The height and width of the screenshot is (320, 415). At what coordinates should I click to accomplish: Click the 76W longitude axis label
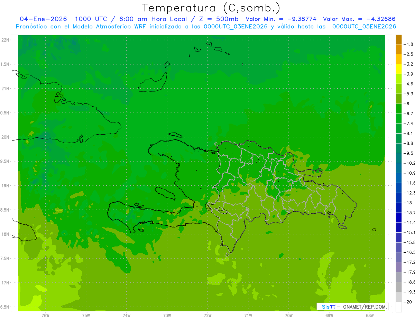click(x=45, y=316)
